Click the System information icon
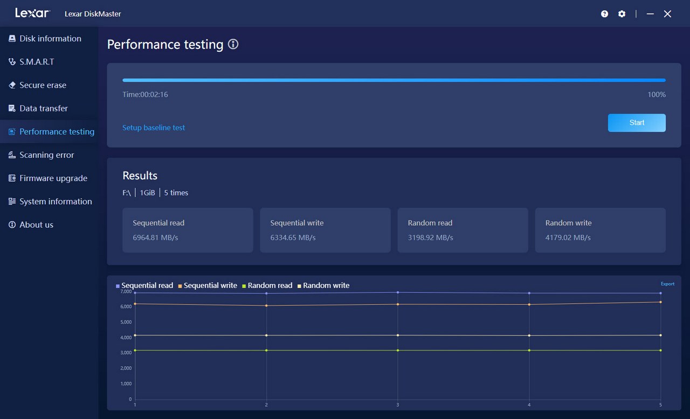The height and width of the screenshot is (419, 690). click(x=12, y=201)
